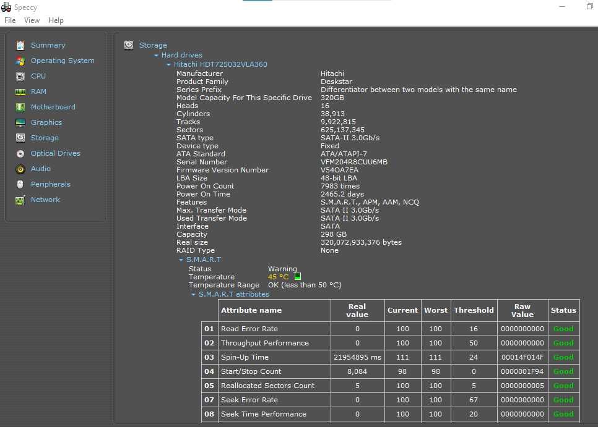Open the Optical Drives section
Screen dimensions: 598x427
click(56, 153)
